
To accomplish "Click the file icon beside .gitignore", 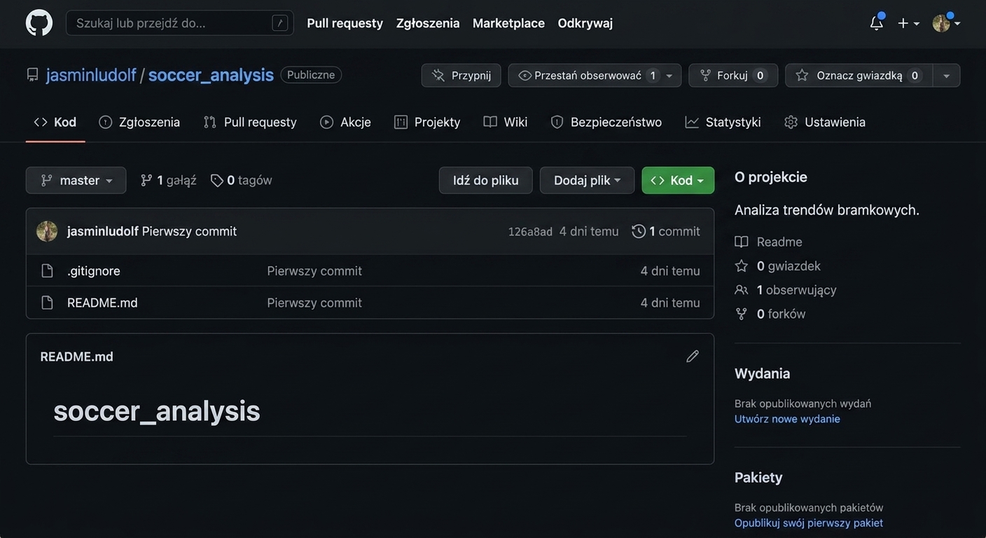I will (47, 270).
